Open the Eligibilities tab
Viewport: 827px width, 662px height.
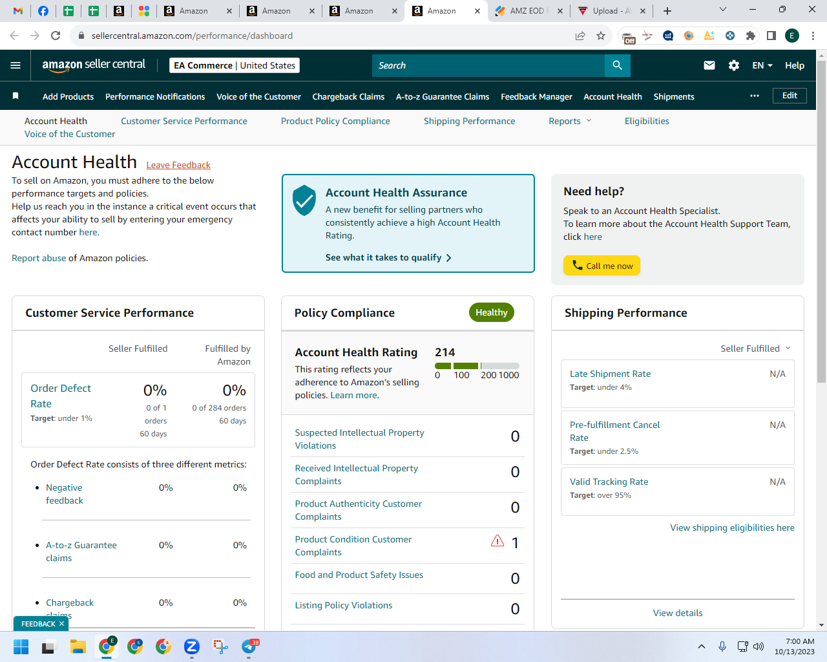[647, 121]
